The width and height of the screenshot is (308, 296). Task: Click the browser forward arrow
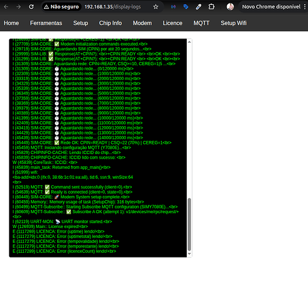18,7
